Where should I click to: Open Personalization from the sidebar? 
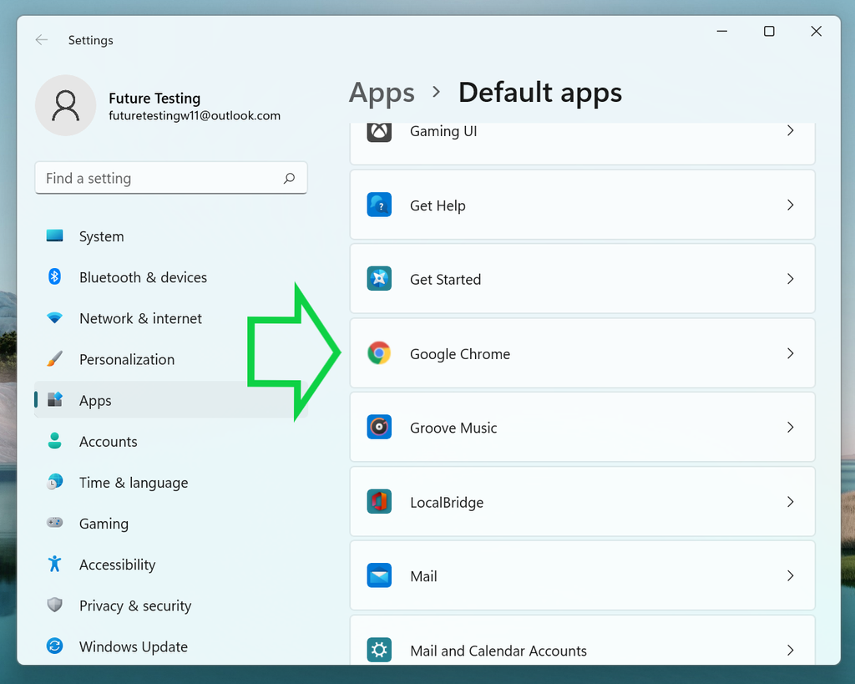tap(126, 359)
